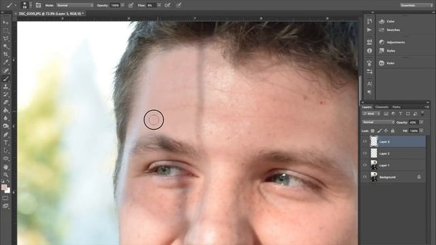Switch to the Channels tab
The image size is (436, 245).
[381, 107]
